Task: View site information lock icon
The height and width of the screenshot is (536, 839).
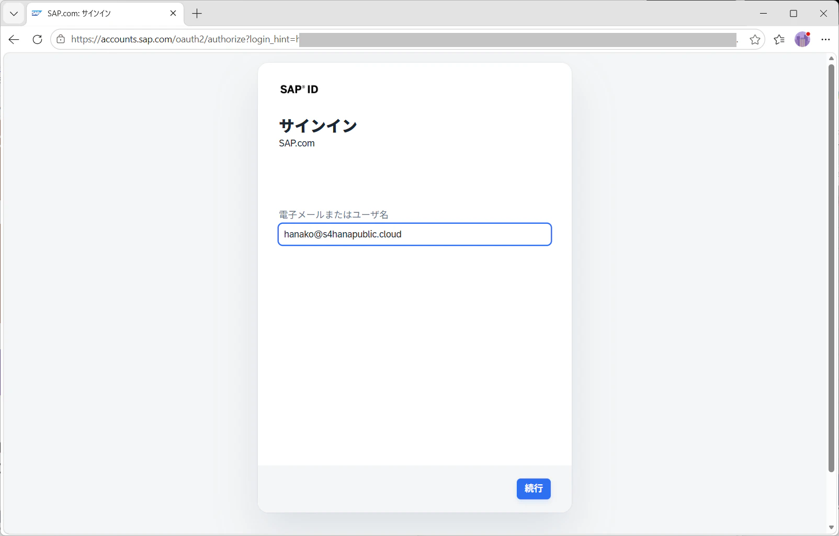Action: pos(61,39)
